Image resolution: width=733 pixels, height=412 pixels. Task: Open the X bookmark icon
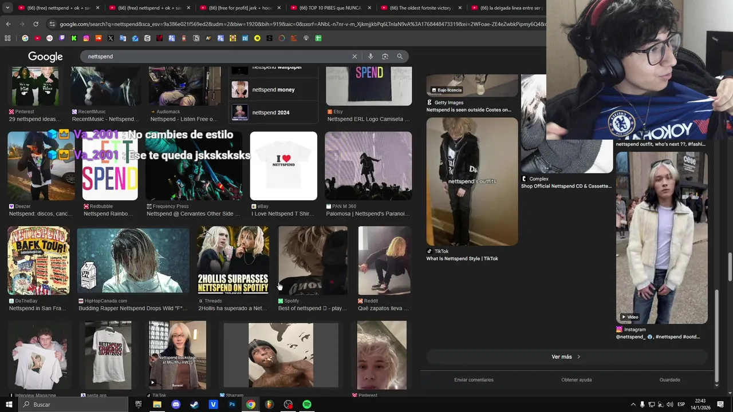click(x=111, y=38)
